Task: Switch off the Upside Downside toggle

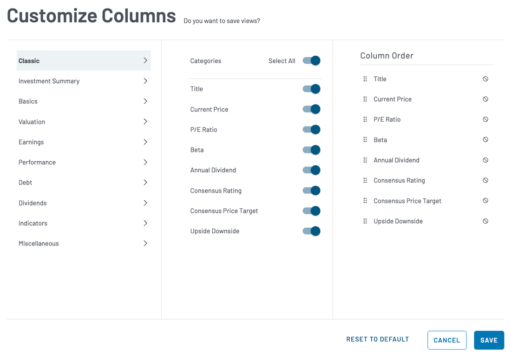Action: (311, 231)
